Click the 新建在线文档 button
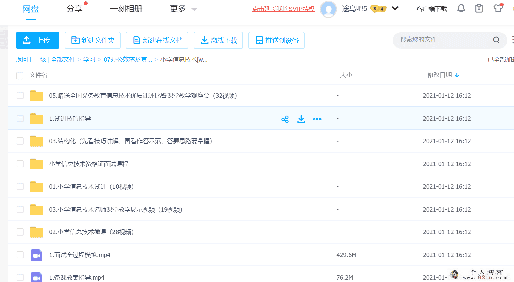The image size is (514, 282). (157, 40)
